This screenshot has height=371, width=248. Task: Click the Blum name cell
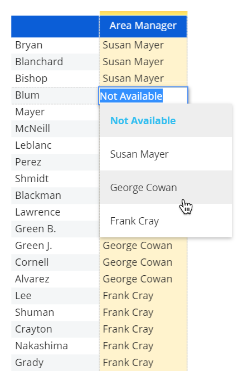pos(55,95)
